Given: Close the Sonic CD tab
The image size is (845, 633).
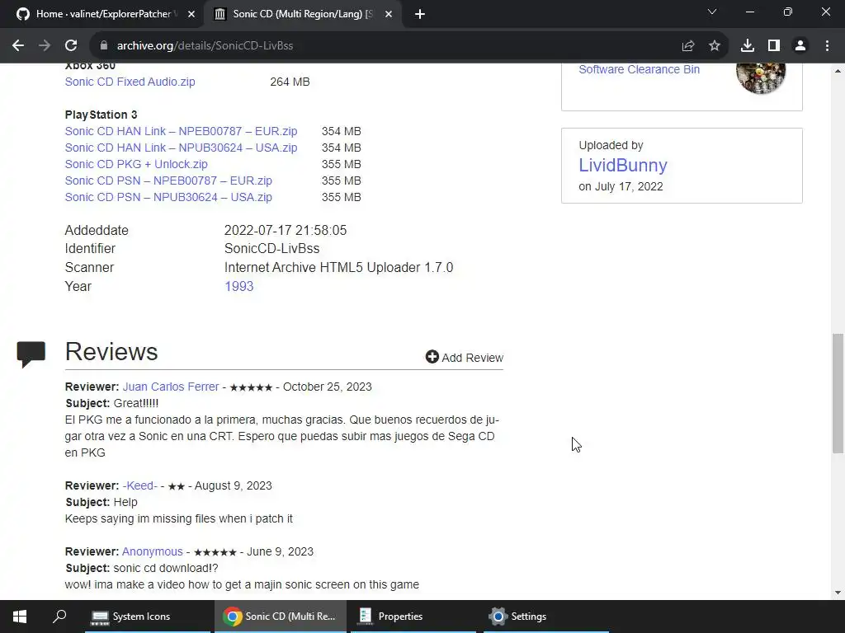Looking at the screenshot, I should pos(388,15).
